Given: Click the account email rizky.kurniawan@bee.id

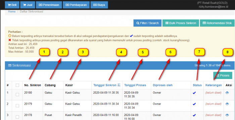Looking at the screenshot, I should coord(214,7).
